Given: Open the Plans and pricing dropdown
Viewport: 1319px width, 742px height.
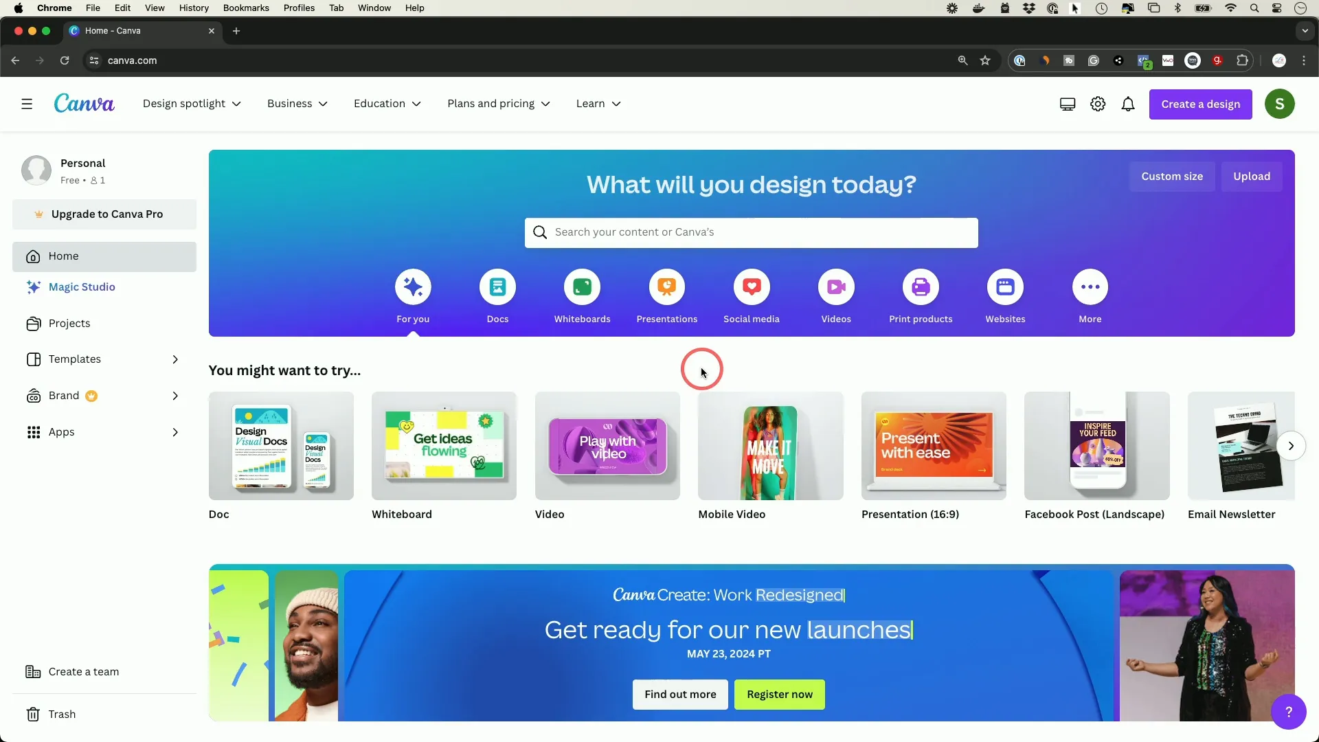Looking at the screenshot, I should click(x=500, y=103).
